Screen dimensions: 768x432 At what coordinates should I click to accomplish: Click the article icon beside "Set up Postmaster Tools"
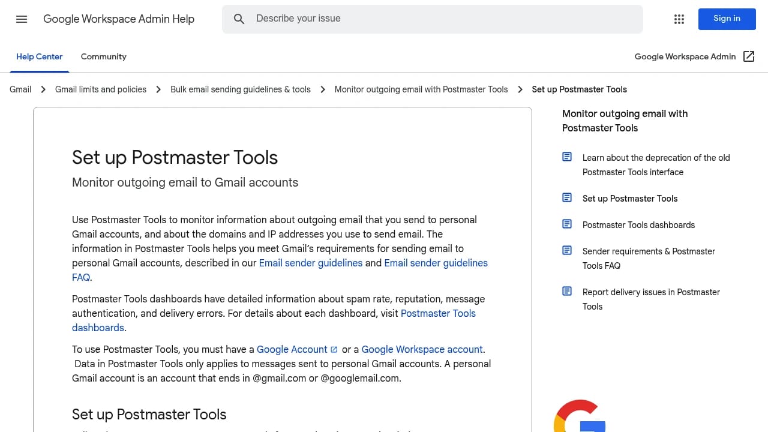pyautogui.click(x=567, y=197)
